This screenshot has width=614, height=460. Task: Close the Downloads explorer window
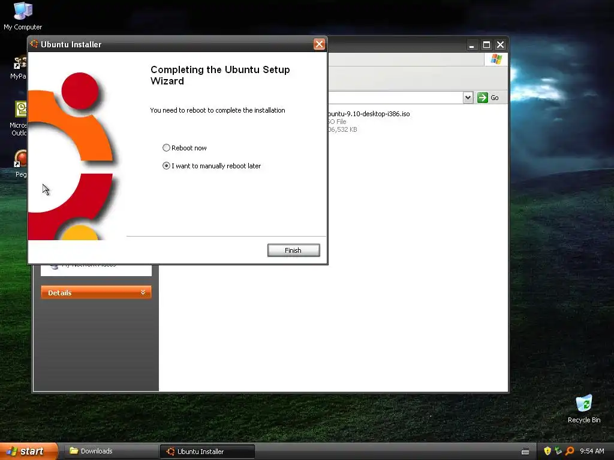coord(501,45)
